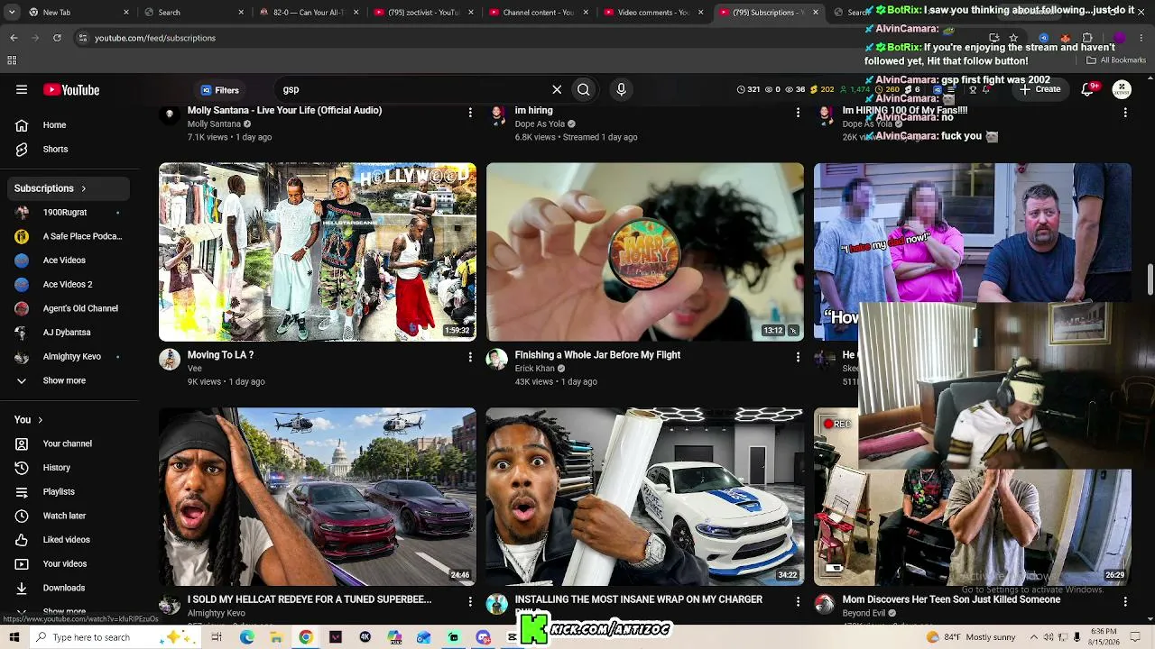Reload the current page
Viewport: 1155px width, 649px height.
click(x=57, y=38)
